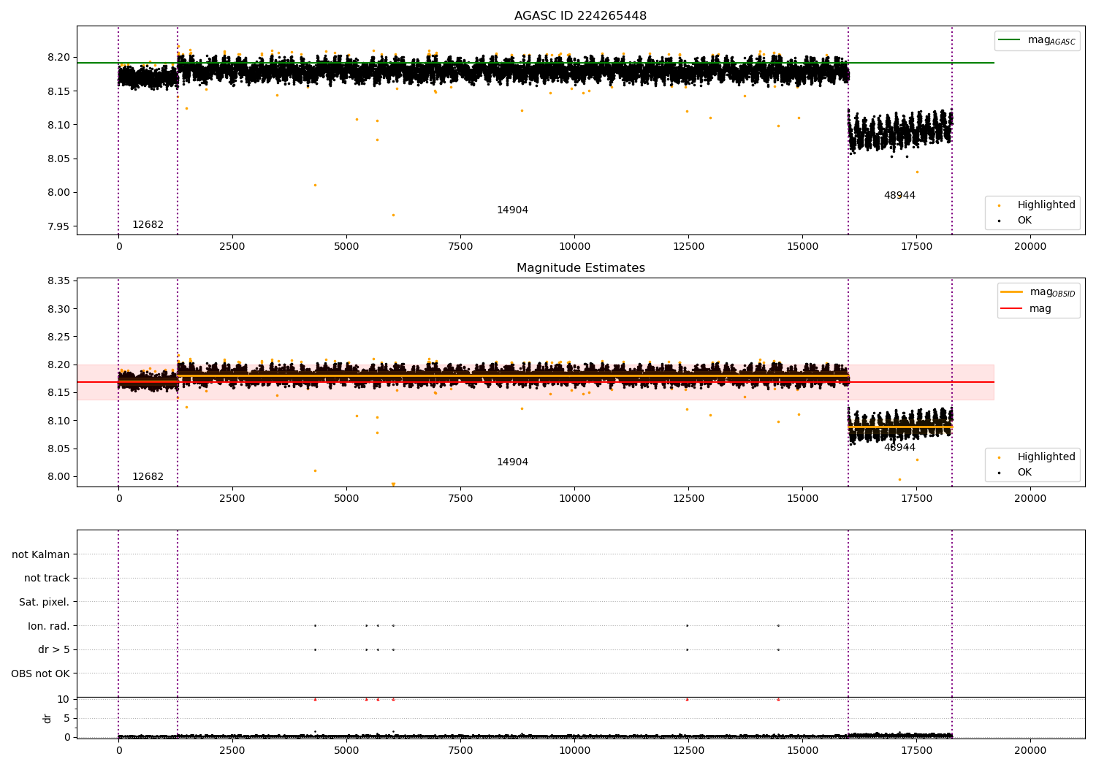The height and width of the screenshot is (767, 1096).
Task: Click the red line sample in the middle legend
Action: coord(1011,308)
